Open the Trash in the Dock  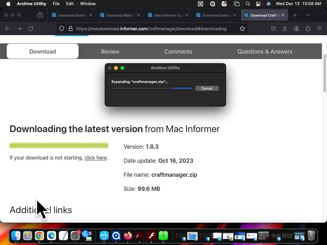click(311, 236)
